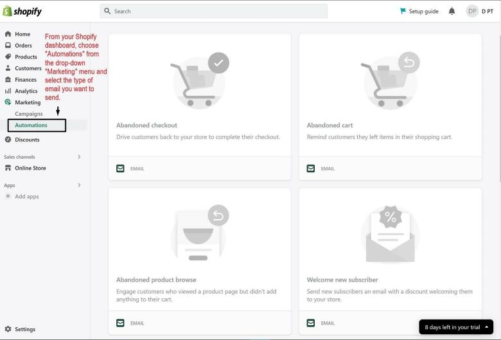Expand the trial banner arrow

click(486, 327)
